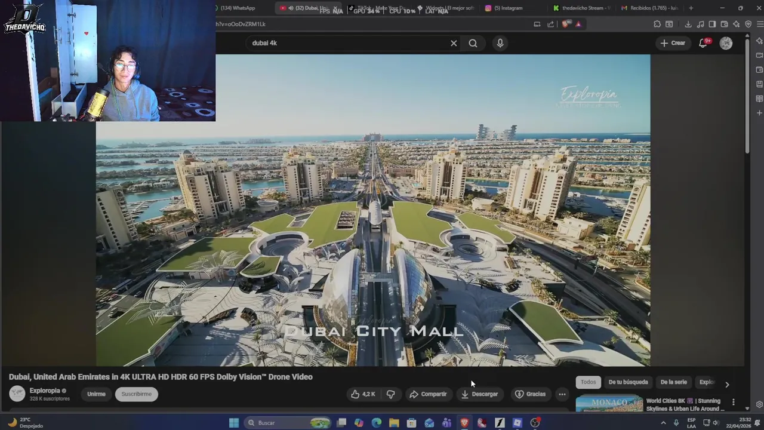Click the Suscribirme button
The height and width of the screenshot is (430, 764).
pos(137,394)
